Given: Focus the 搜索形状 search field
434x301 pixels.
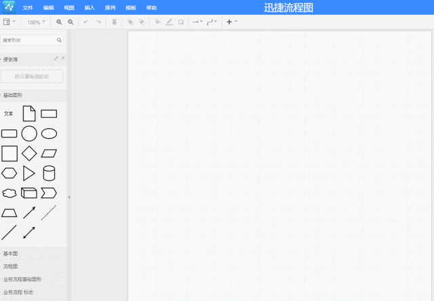Looking at the screenshot, I should pyautogui.click(x=32, y=40).
